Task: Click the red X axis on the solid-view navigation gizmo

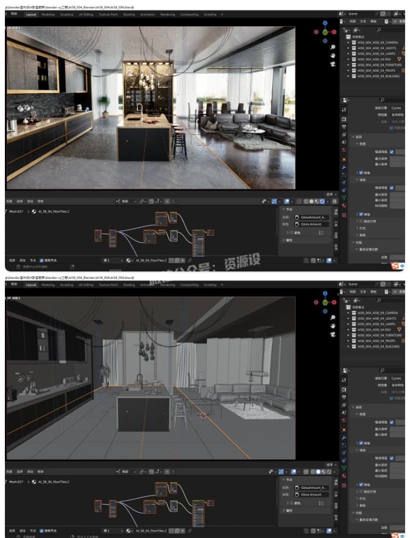Action: (334, 302)
